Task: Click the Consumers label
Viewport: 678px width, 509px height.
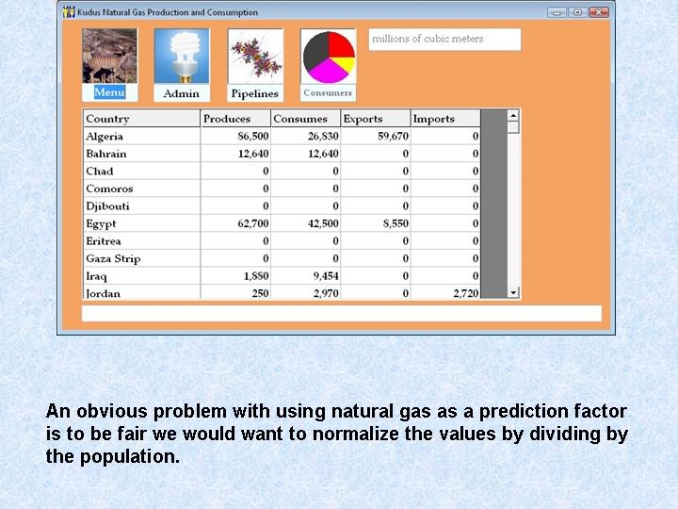Action: [x=328, y=93]
